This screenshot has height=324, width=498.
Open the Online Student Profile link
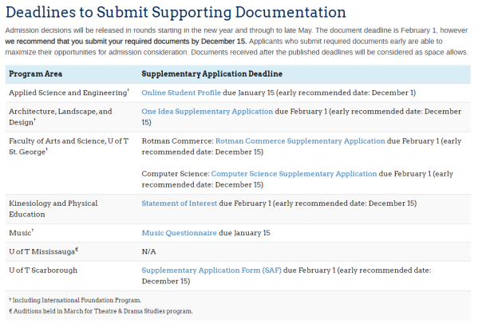pyautogui.click(x=181, y=93)
